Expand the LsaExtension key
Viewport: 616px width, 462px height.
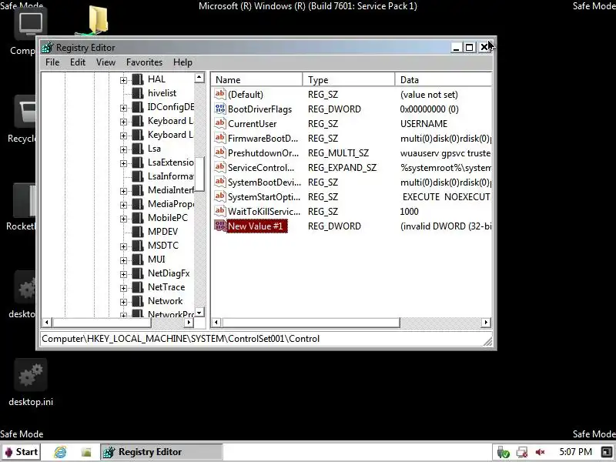[x=123, y=163]
